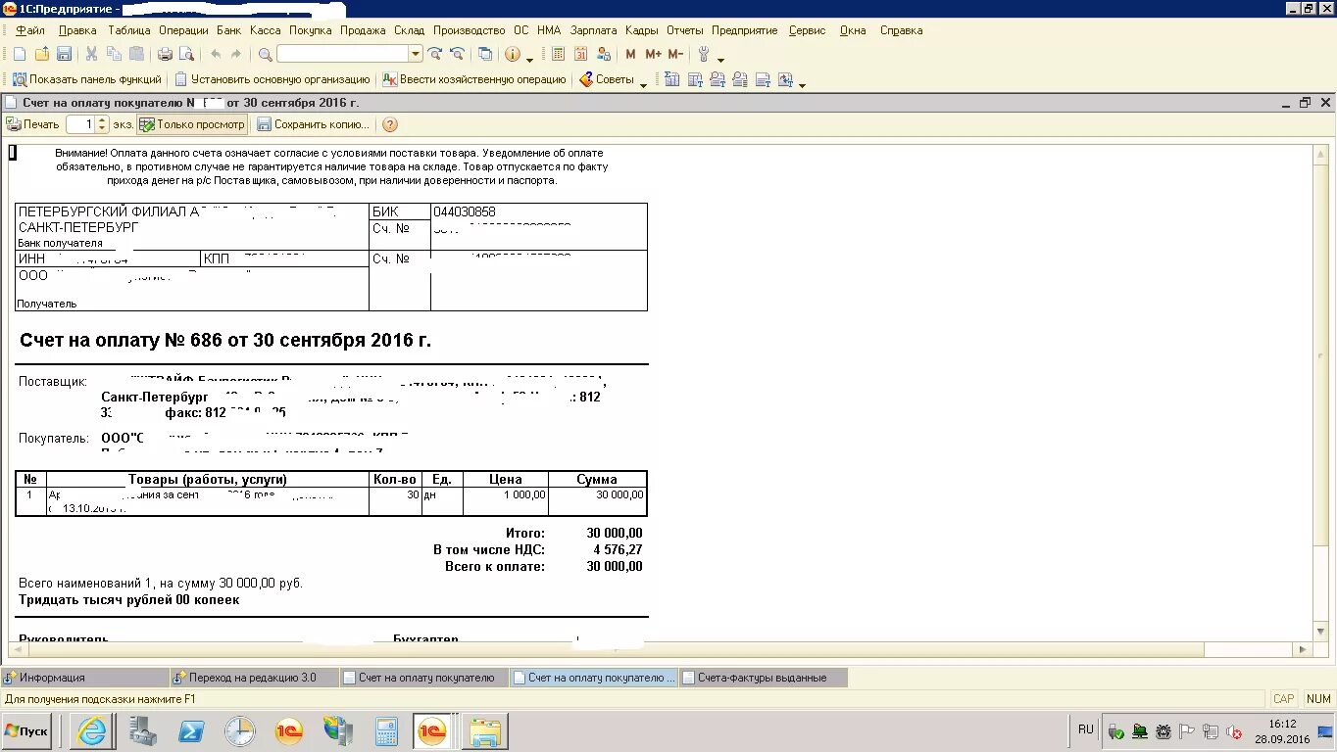Screen dimensions: 1337x752
Task: Open the window list icon
Action: click(485, 55)
